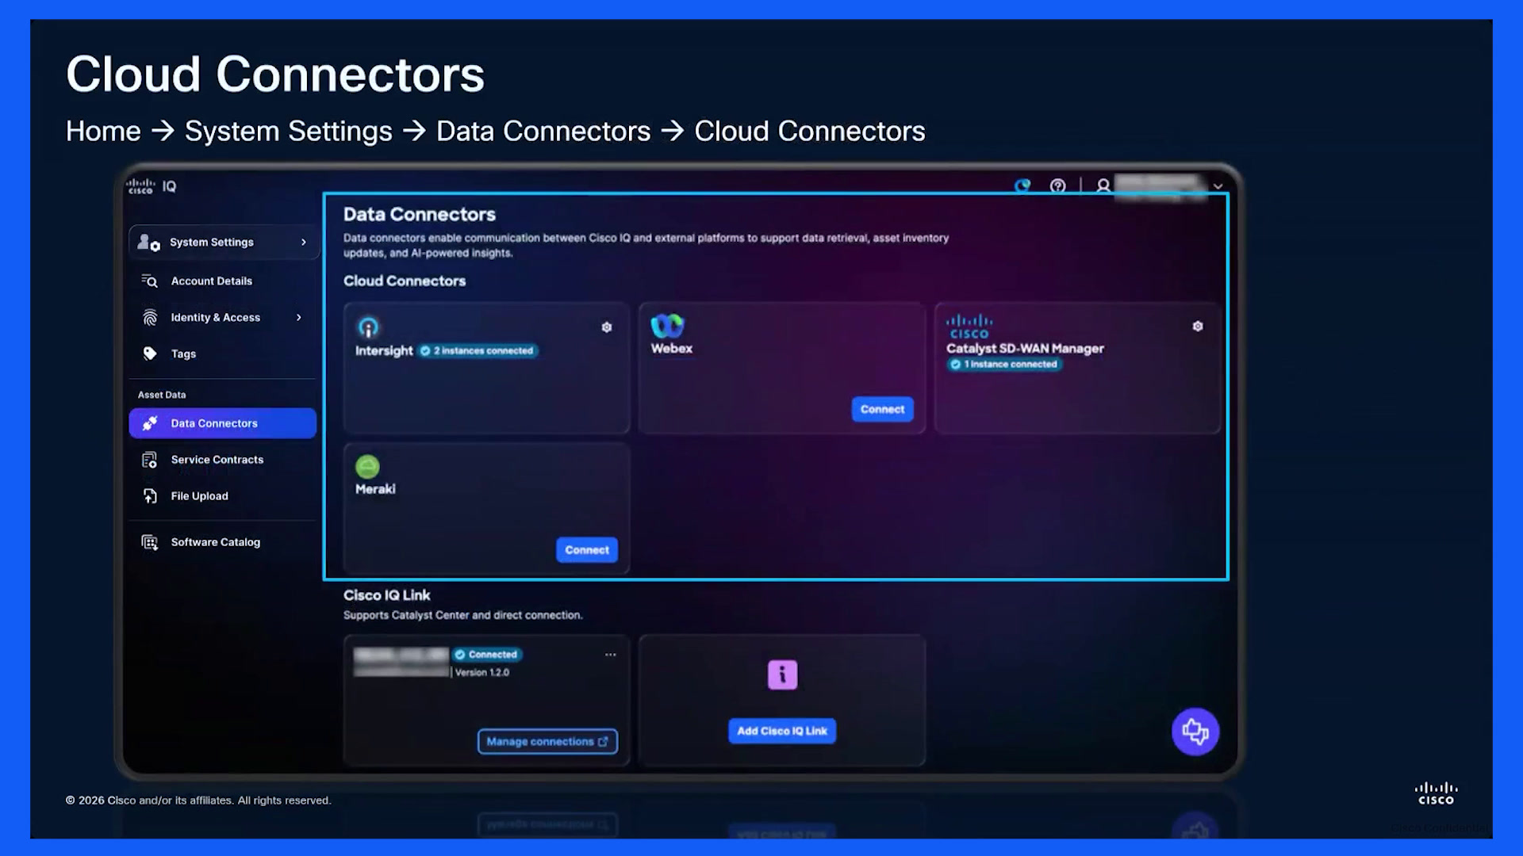The height and width of the screenshot is (856, 1523).
Task: Open Intersight connector settings gear
Action: tap(607, 327)
